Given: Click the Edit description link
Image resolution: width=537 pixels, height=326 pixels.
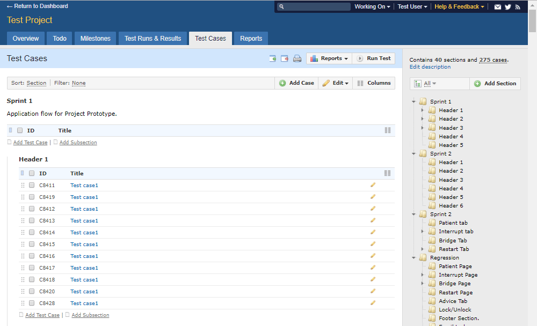Looking at the screenshot, I should point(430,67).
